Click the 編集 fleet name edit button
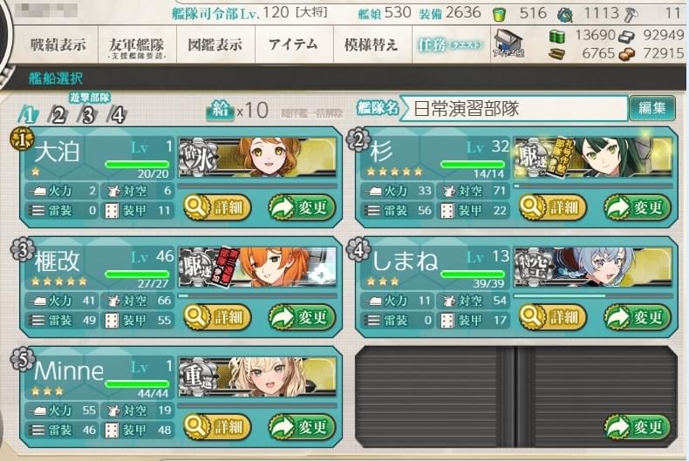Viewport: 689px width, 461px height. coord(651,108)
